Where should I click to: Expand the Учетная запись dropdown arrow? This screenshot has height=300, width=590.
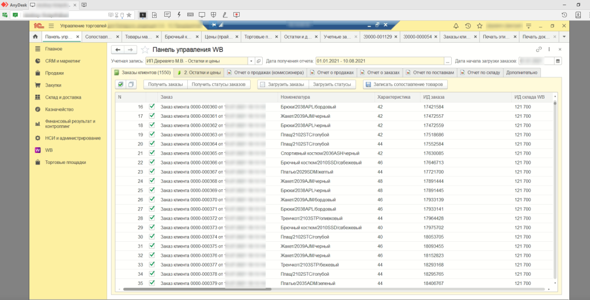pyautogui.click(x=251, y=61)
